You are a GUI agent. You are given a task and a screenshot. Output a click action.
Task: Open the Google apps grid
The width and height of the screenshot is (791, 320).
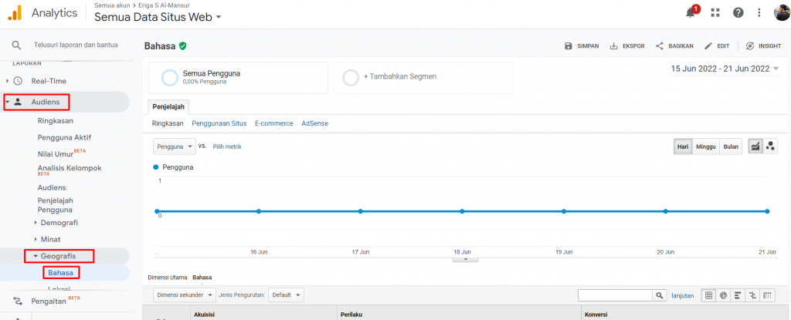click(x=715, y=13)
